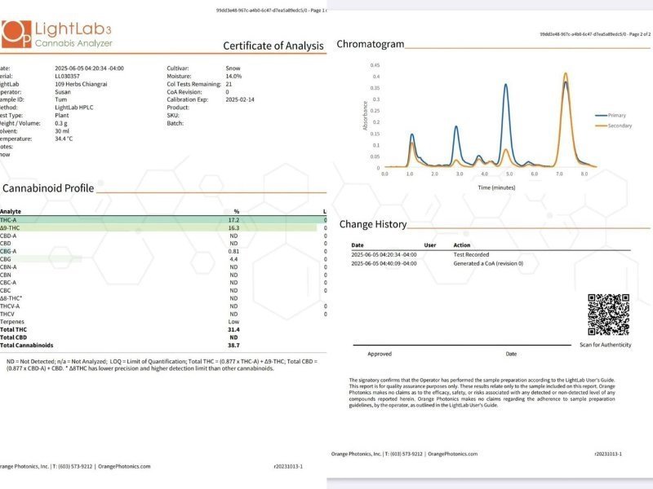Click the 'Chromatogram' heading
The width and height of the screenshot is (653, 489).
click(x=371, y=44)
